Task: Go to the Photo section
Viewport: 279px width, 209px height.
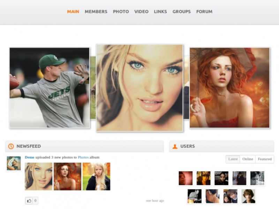Action: point(121,11)
